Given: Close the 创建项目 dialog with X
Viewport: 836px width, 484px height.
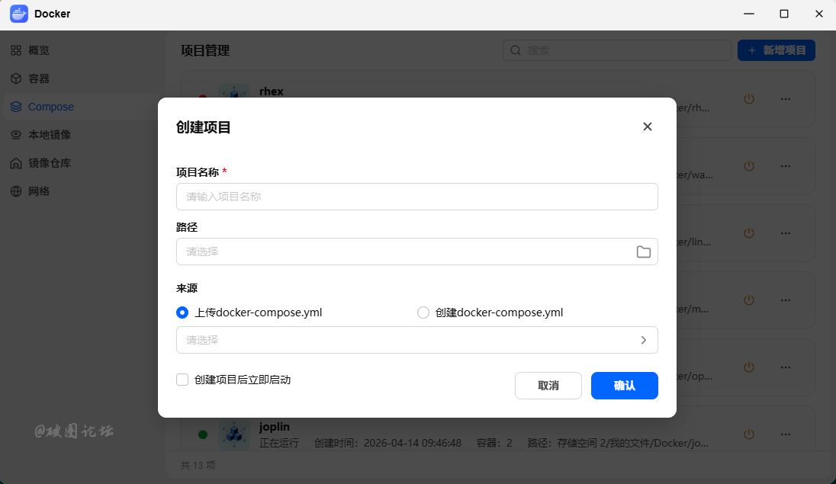Looking at the screenshot, I should click(x=648, y=127).
